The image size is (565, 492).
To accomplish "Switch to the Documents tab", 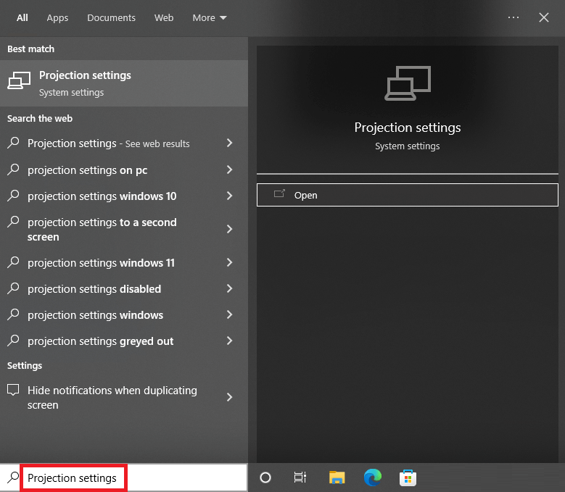I will pyautogui.click(x=111, y=17).
